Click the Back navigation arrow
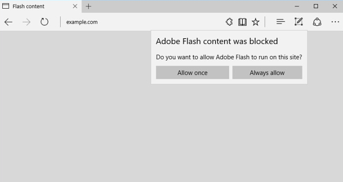The image size is (343, 182). pos(8,22)
